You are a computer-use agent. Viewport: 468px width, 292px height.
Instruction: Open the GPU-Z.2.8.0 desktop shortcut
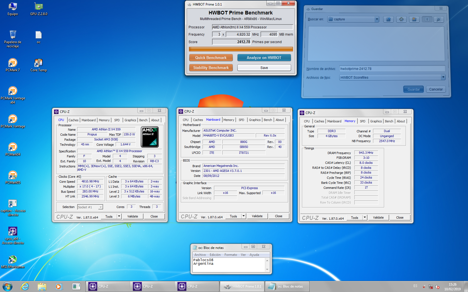pos(39,9)
